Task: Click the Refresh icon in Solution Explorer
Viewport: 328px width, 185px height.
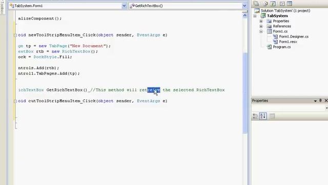Action: (x=273, y=4)
